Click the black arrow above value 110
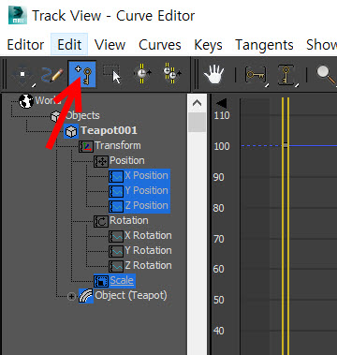Image resolution: width=337 pixels, height=355 pixels. (221, 104)
